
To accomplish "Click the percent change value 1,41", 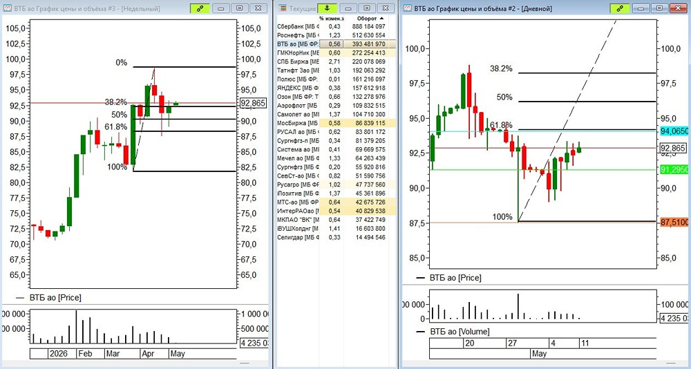I will pyautogui.click(x=334, y=228).
